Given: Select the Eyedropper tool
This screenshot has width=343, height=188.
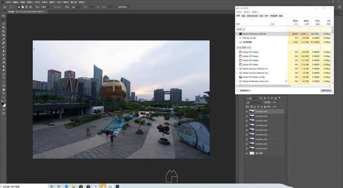Looking at the screenshot, I should (x=4, y=39).
